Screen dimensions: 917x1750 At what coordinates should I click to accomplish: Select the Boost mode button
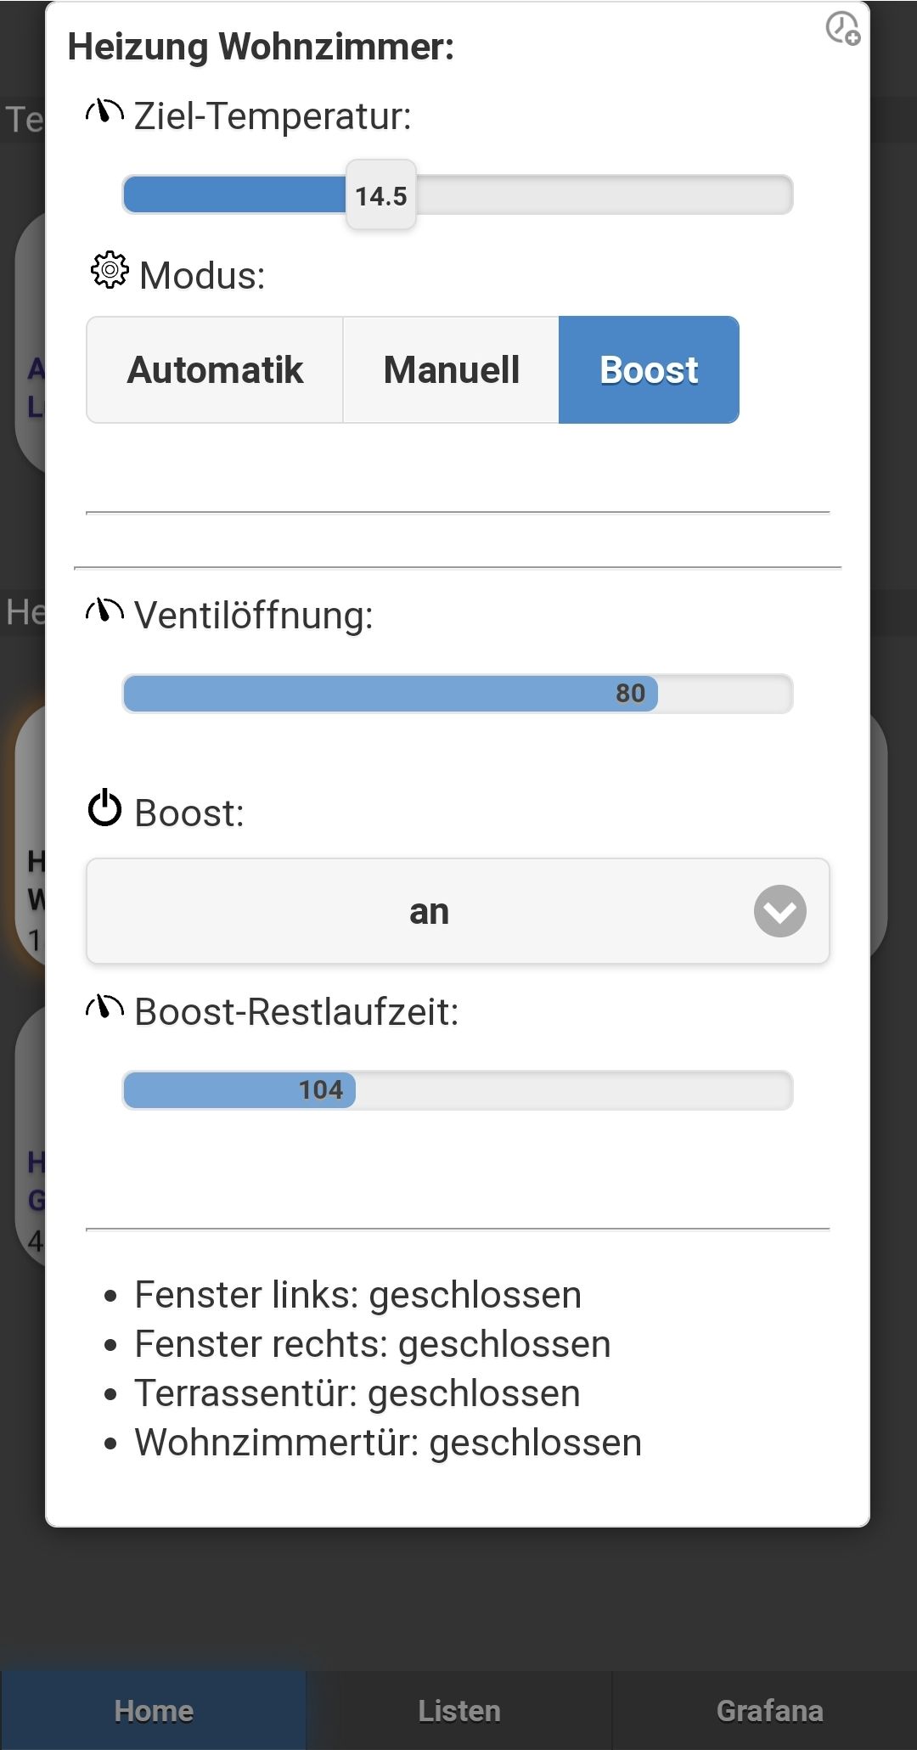pyautogui.click(x=649, y=370)
